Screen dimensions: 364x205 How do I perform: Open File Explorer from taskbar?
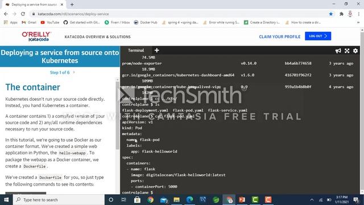tap(177, 200)
